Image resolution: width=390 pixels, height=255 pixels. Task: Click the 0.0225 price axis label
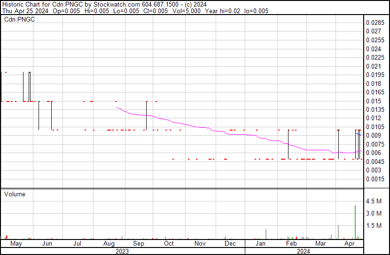point(375,57)
